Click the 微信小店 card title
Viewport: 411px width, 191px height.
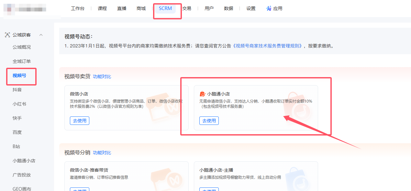[x=79, y=94]
